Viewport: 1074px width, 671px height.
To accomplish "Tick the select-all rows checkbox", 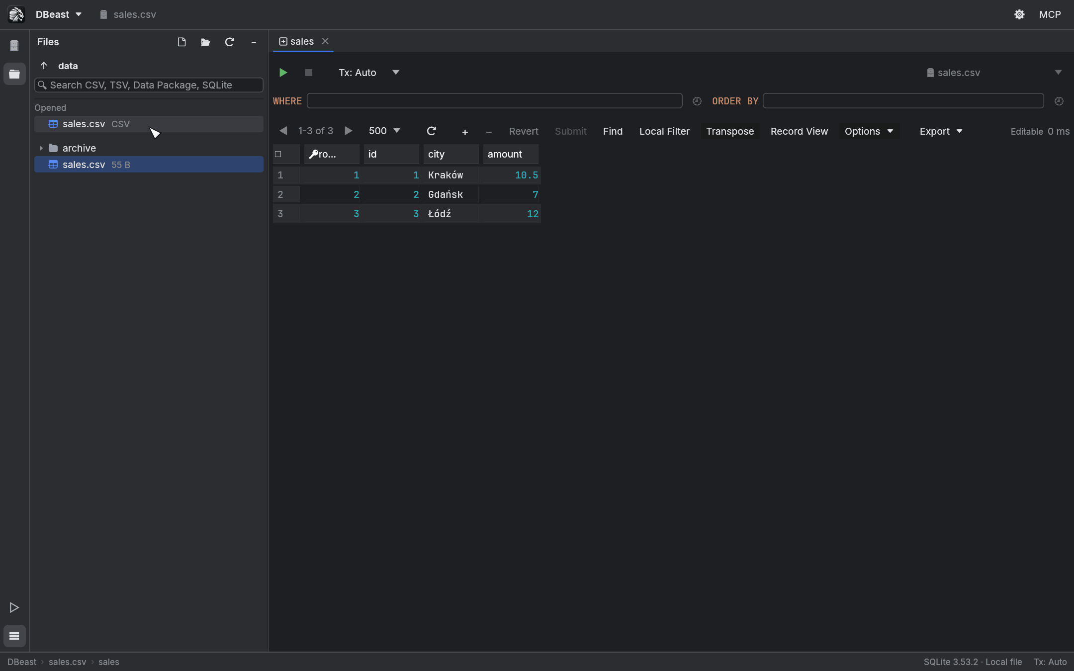I will pyautogui.click(x=278, y=154).
